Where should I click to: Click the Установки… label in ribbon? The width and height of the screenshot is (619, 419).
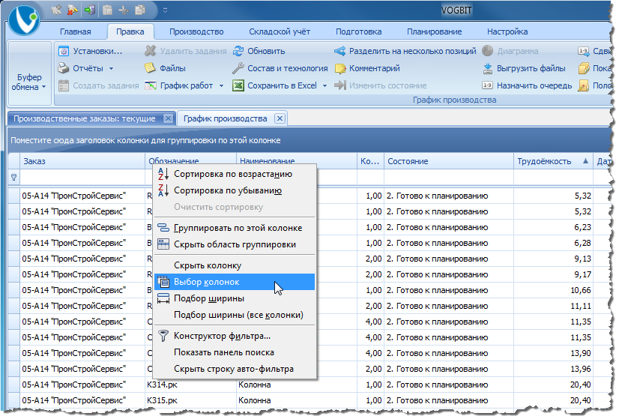click(x=97, y=51)
